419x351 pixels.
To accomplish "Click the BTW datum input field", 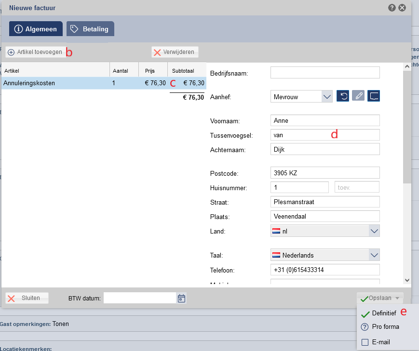I will pyautogui.click(x=140, y=298).
